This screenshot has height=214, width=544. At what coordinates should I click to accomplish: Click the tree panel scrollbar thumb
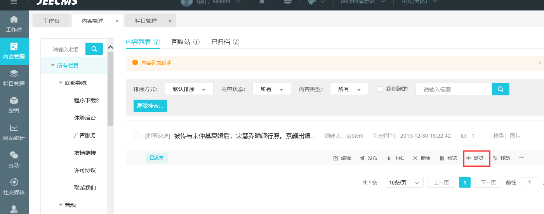(111, 89)
